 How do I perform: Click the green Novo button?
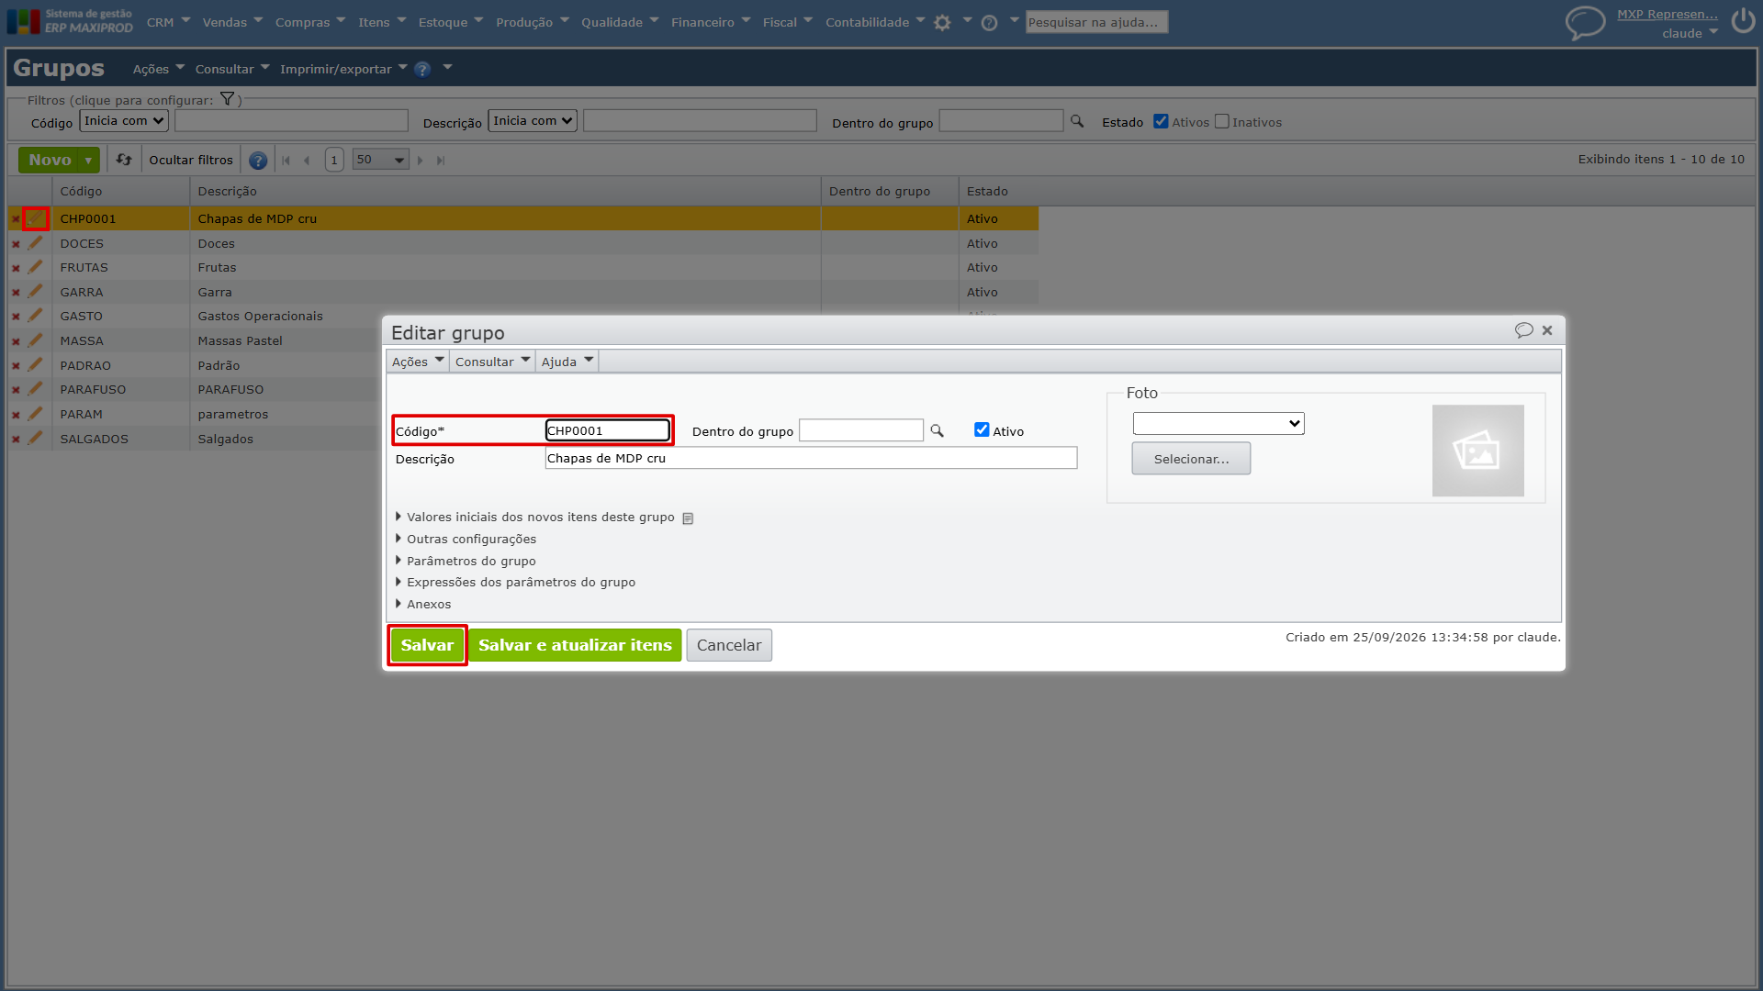point(50,160)
